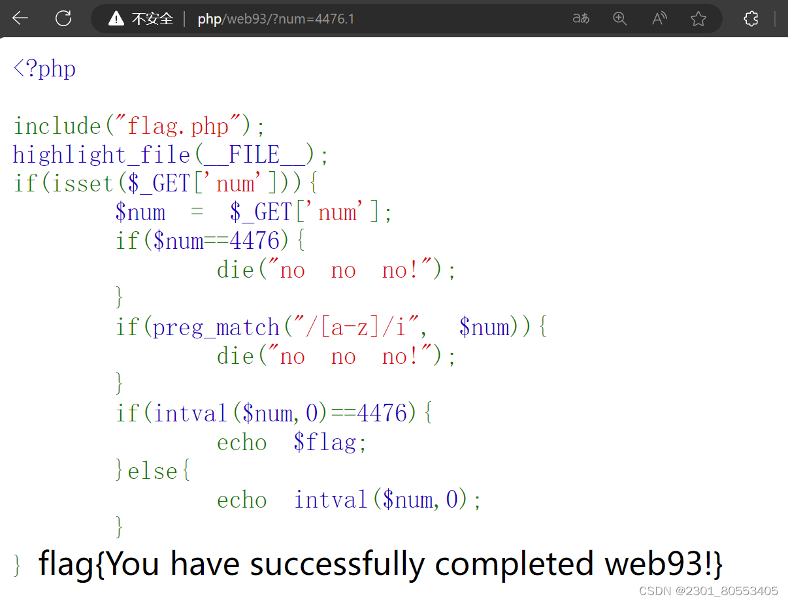Open the browser extensions puzzle icon

pyautogui.click(x=750, y=18)
